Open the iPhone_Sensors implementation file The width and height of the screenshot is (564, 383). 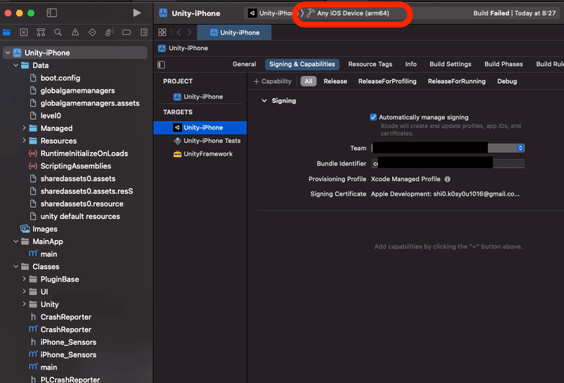coord(68,355)
